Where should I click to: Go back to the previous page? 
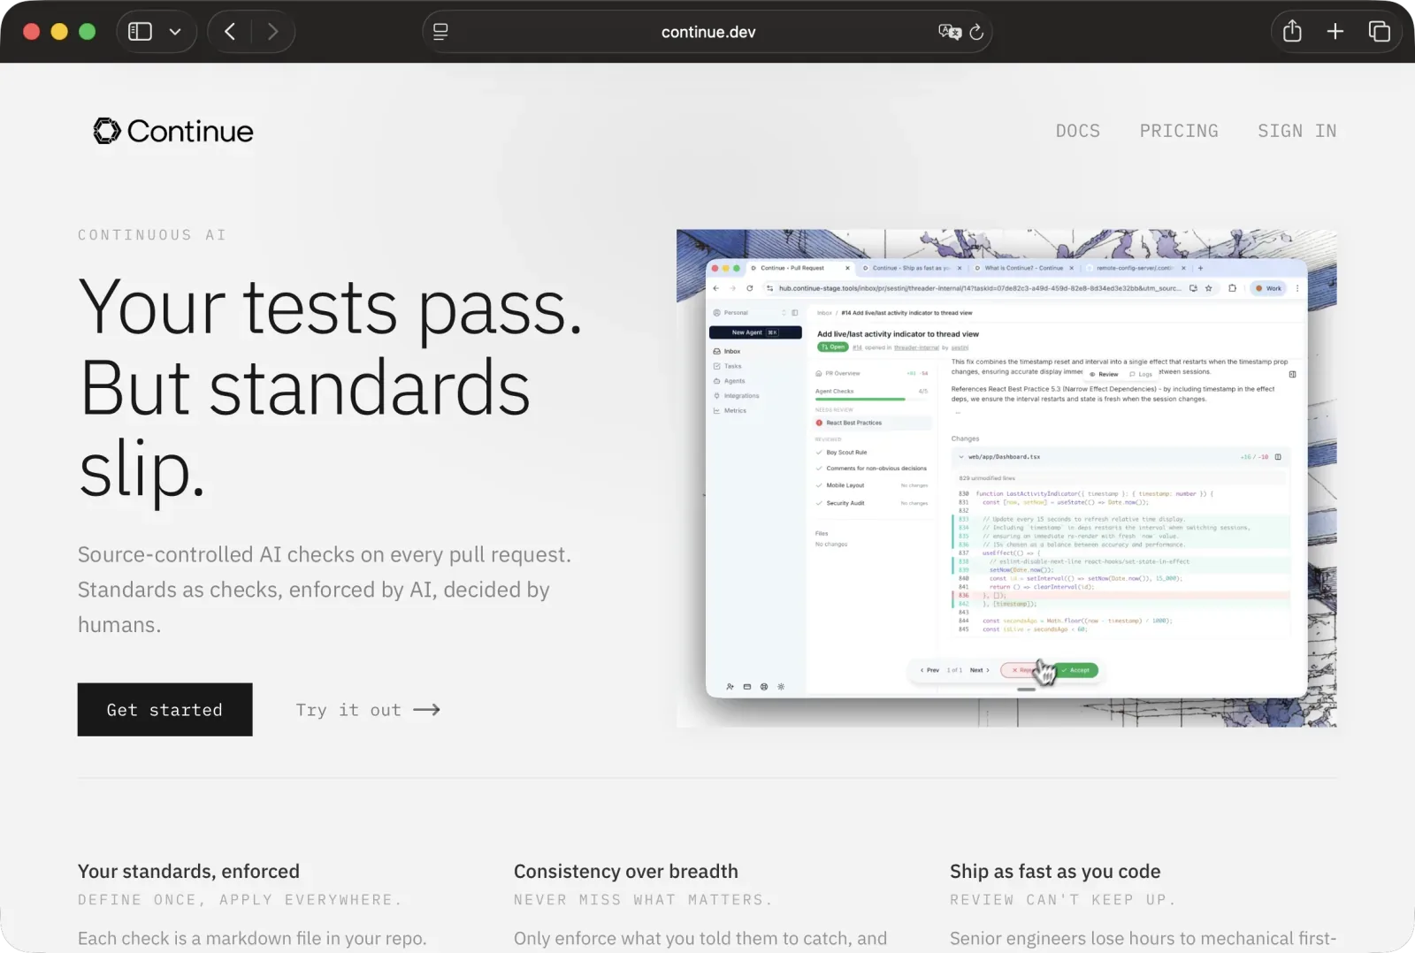pyautogui.click(x=230, y=32)
